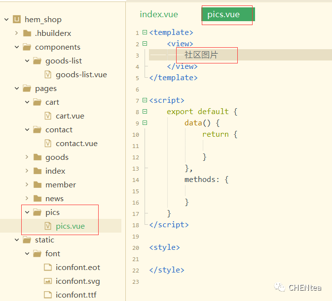
Task: Click the contact.vue file icon
Action: pyautogui.click(x=48, y=144)
